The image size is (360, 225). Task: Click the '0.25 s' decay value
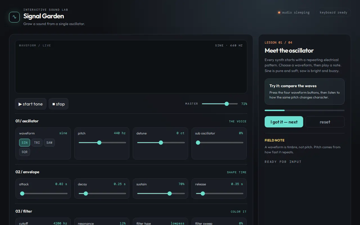120,184
